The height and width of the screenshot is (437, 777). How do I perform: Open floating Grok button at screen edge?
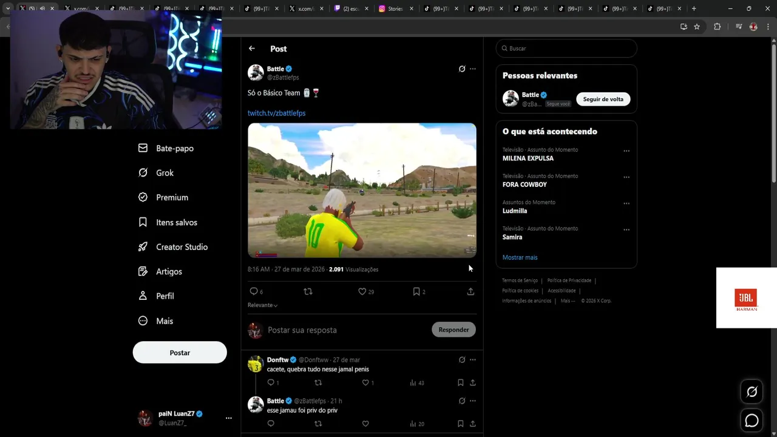(752, 392)
